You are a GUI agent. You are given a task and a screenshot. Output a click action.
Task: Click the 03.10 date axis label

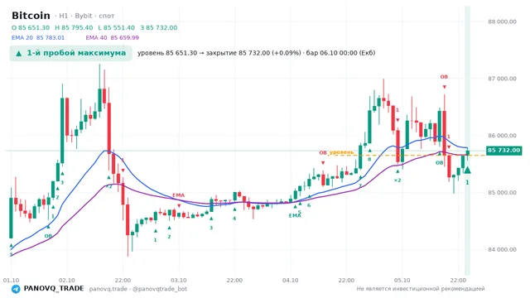[179, 281]
